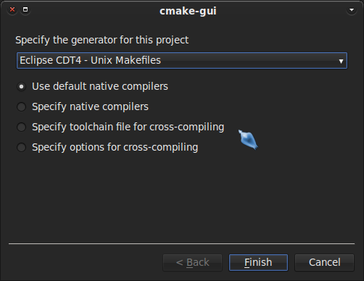Expand generator list via the triangle arrow
The height and width of the screenshot is (281, 364).
[x=341, y=61]
